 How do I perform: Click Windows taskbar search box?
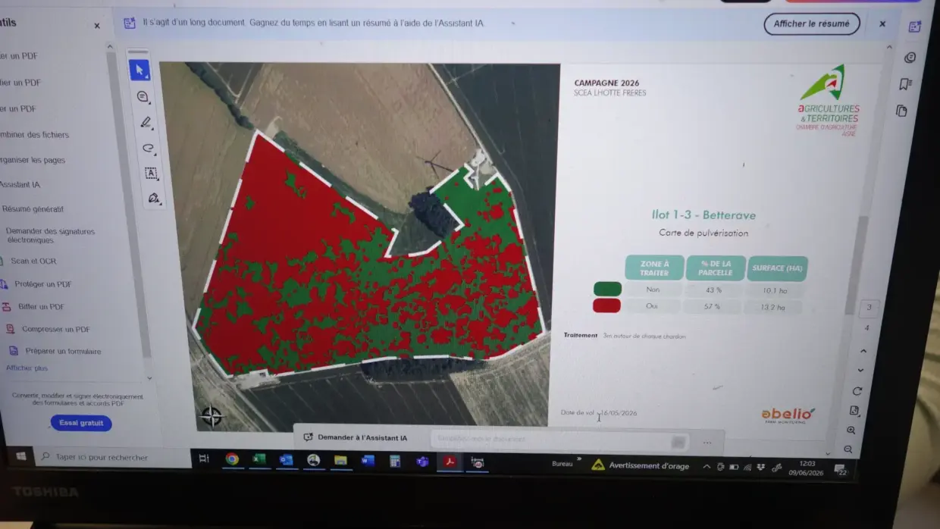(114, 457)
